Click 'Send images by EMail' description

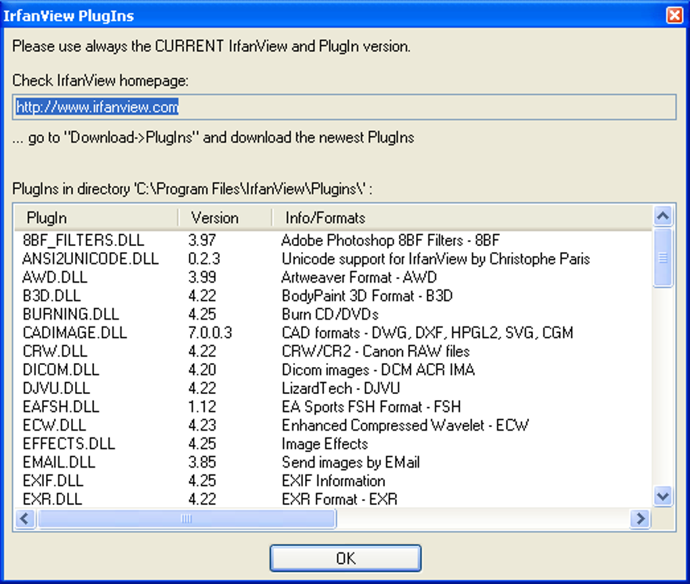(x=350, y=462)
